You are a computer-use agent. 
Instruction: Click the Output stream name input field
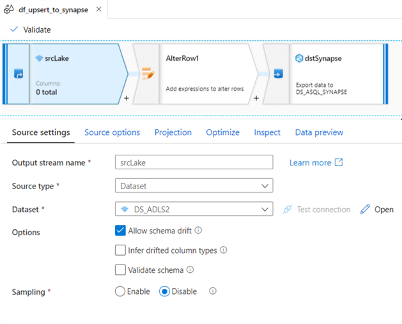194,162
